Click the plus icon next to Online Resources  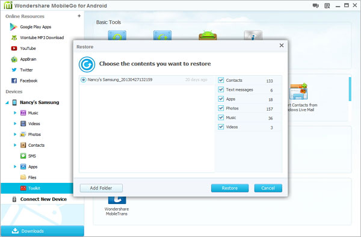tap(79, 16)
